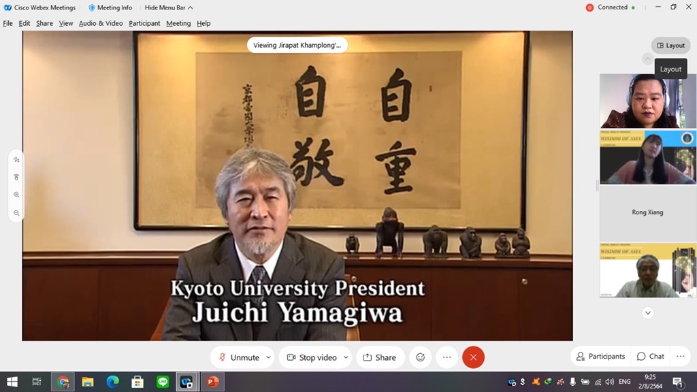Expand audio options arrow next to Unmute
The width and height of the screenshot is (697, 392).
[268, 357]
